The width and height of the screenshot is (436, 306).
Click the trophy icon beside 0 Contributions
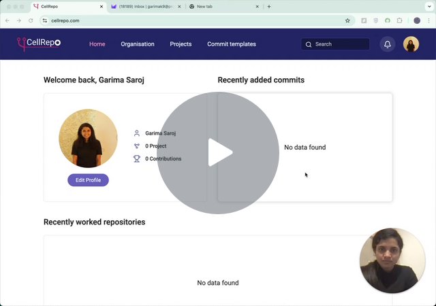(136, 159)
